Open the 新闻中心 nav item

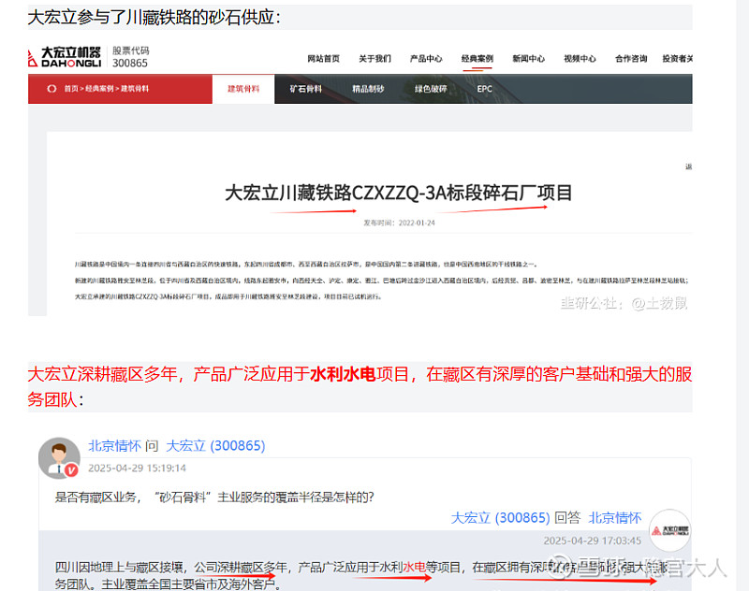(529, 59)
